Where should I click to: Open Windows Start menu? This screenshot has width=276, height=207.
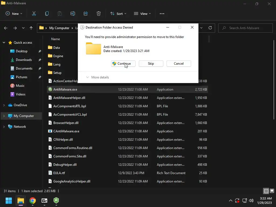click(x=9, y=201)
